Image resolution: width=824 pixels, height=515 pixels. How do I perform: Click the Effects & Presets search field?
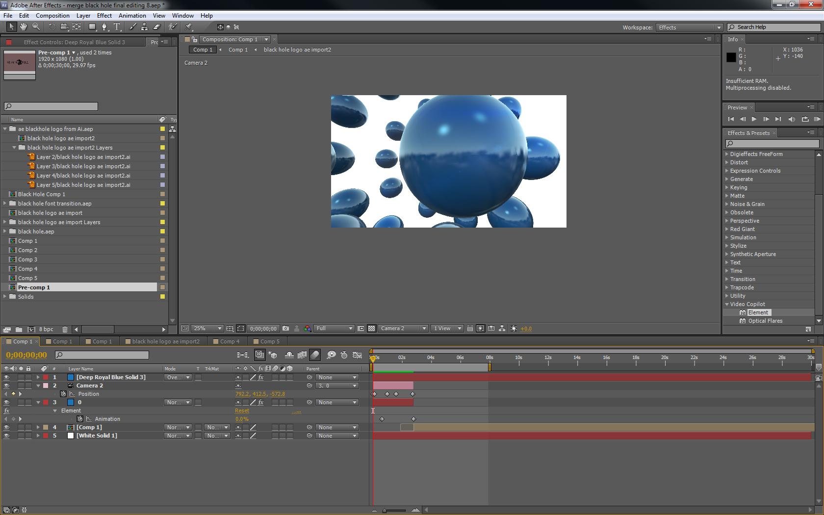(772, 144)
